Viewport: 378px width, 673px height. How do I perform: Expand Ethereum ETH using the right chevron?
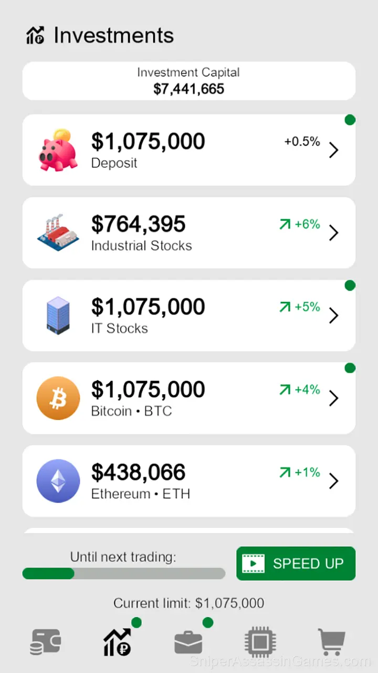tap(334, 481)
